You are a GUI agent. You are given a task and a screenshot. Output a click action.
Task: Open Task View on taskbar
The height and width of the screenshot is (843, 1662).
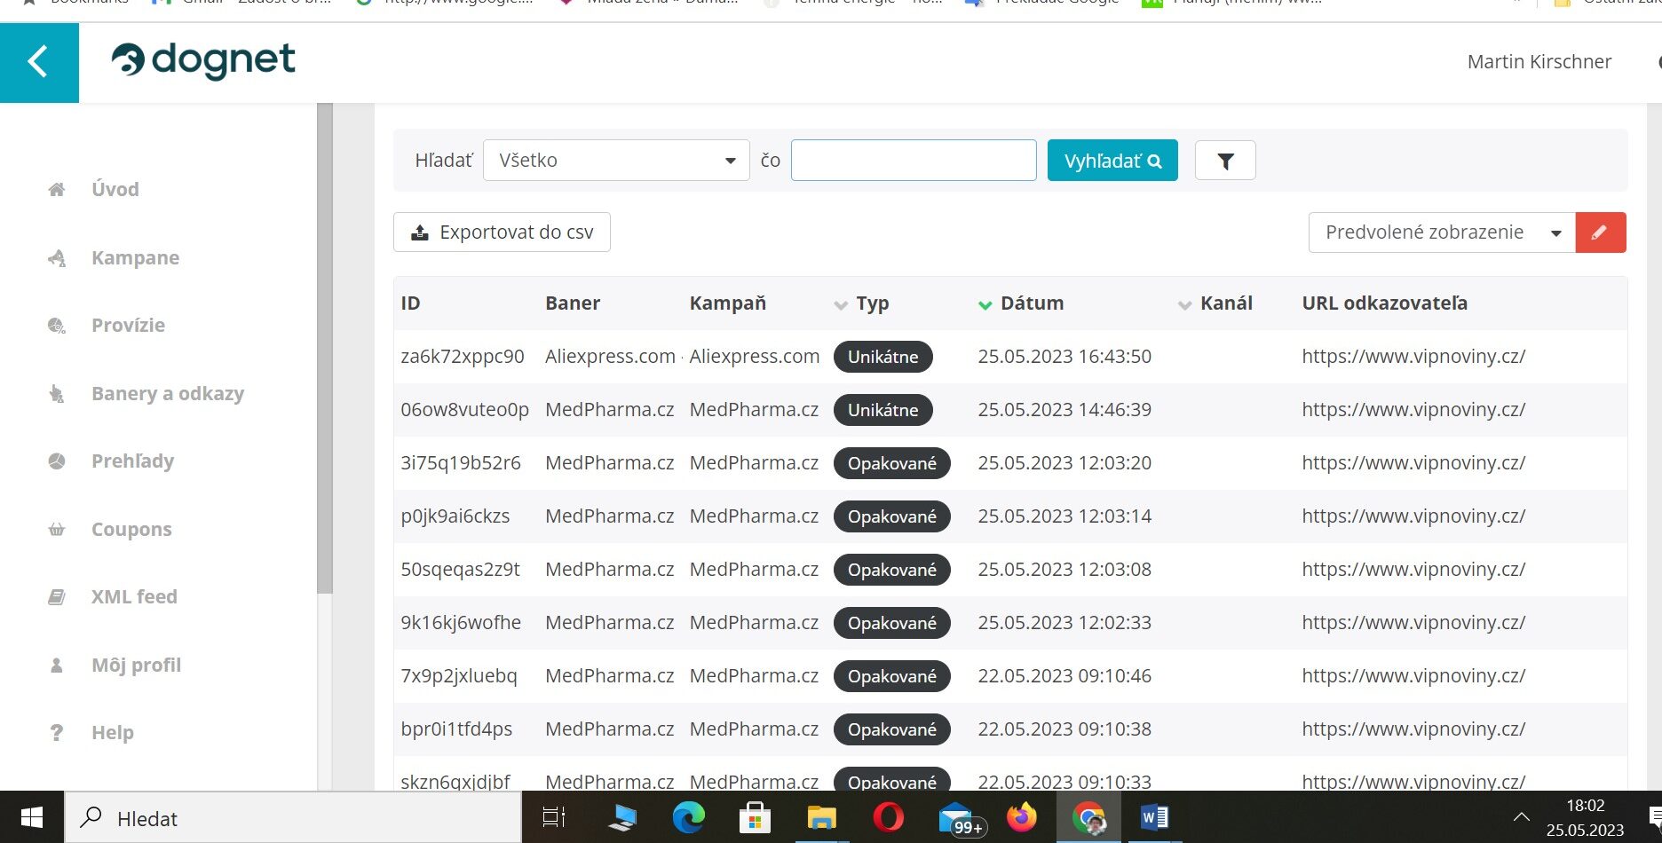554,817
